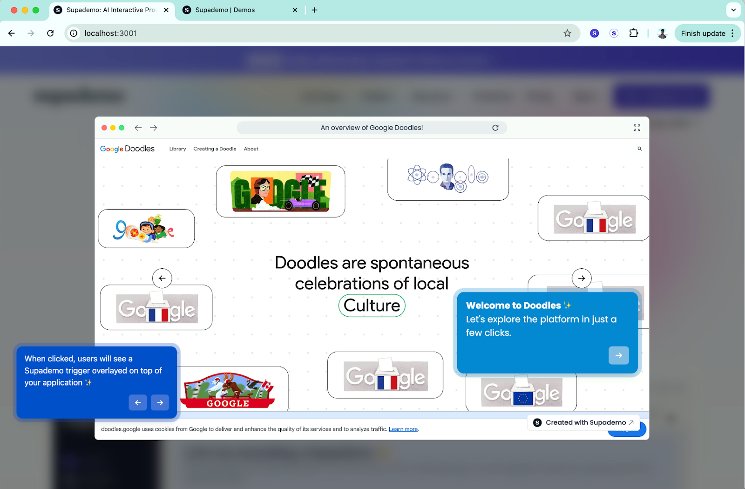Go forward in the Chrome browser
The image size is (745, 489).
pos(31,33)
